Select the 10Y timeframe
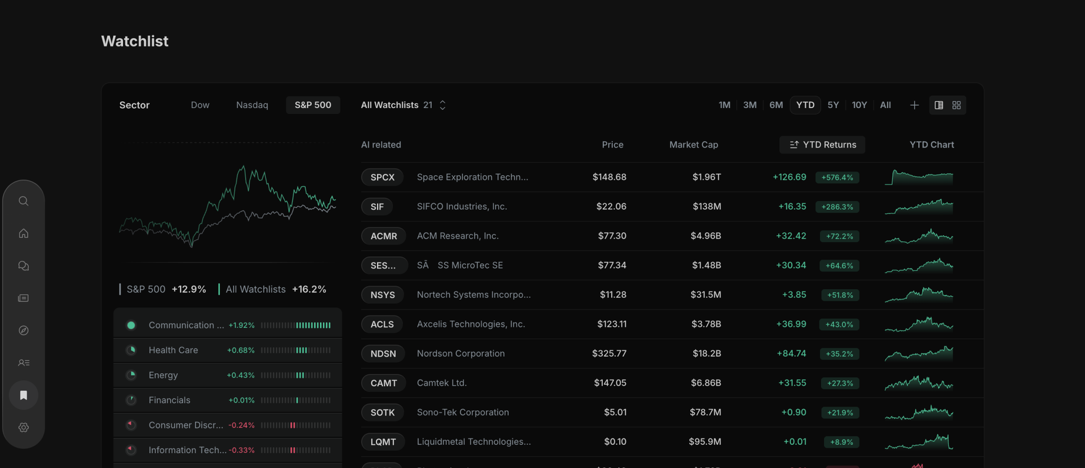Screen dimensions: 1085x468 point(859,105)
